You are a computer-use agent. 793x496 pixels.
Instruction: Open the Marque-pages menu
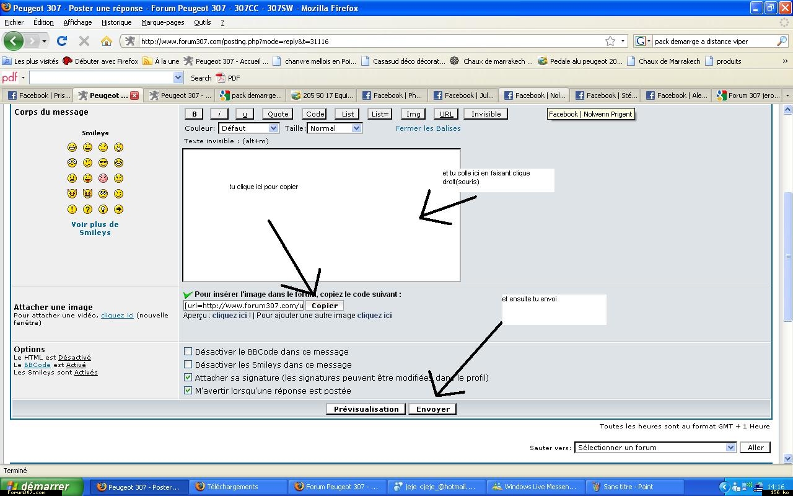[x=162, y=22]
